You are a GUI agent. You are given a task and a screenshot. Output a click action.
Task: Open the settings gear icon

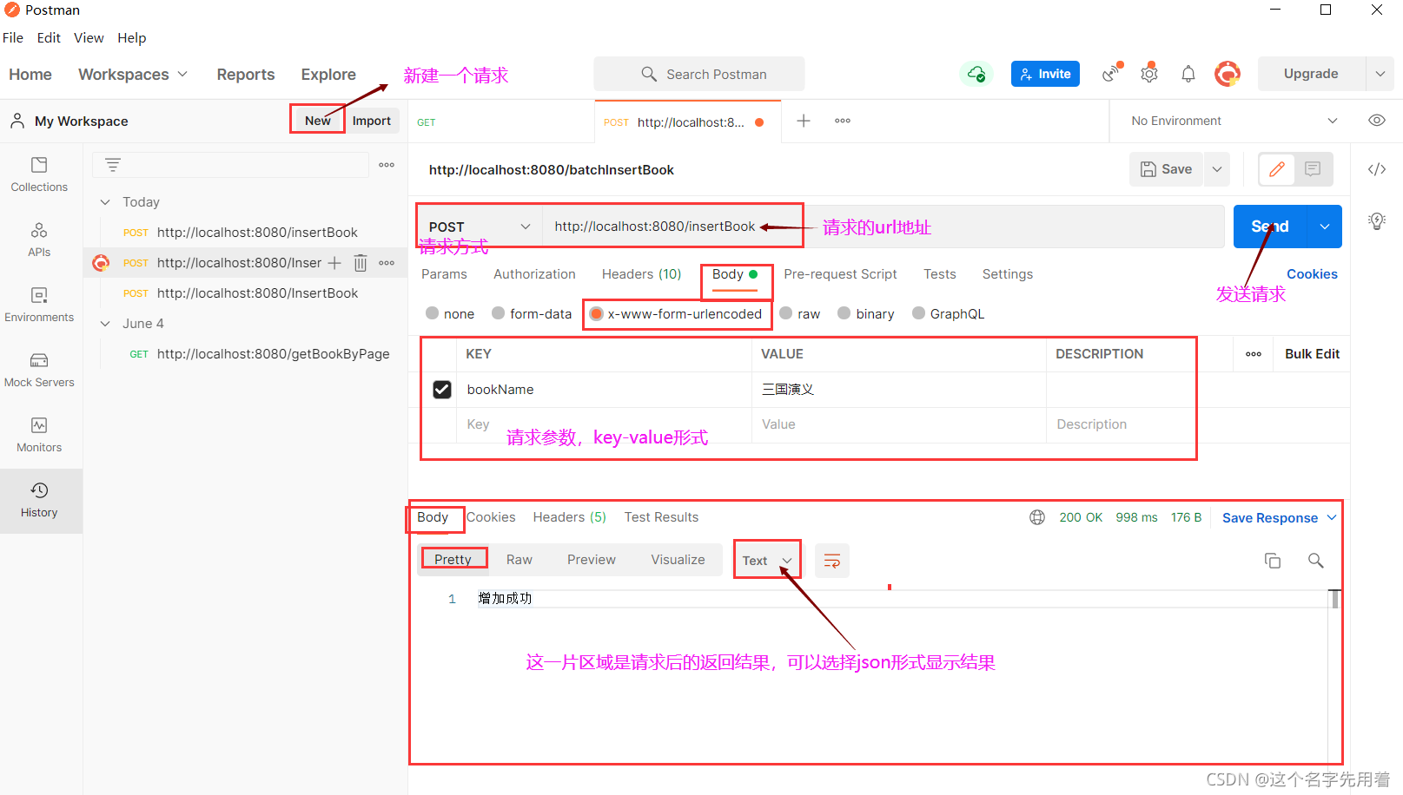pyautogui.click(x=1149, y=73)
